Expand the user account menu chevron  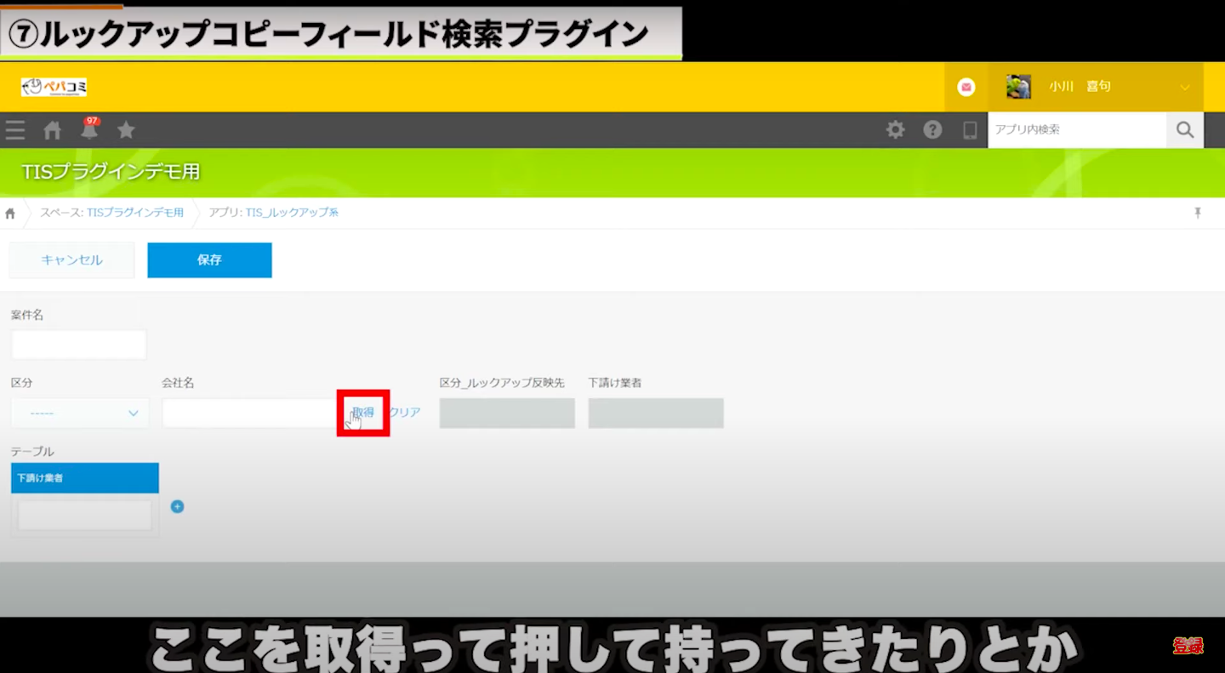point(1184,87)
